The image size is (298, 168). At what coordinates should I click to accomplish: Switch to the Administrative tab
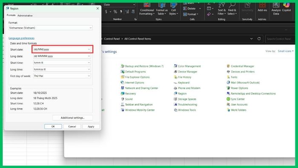point(25,16)
